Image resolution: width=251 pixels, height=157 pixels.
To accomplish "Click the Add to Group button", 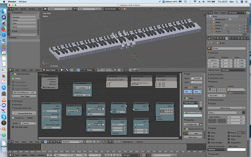I will 225,108.
